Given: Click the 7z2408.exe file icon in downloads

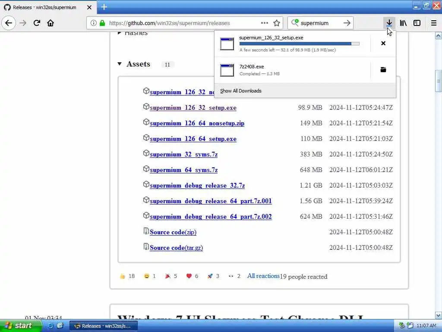Looking at the screenshot, I should 227,70.
